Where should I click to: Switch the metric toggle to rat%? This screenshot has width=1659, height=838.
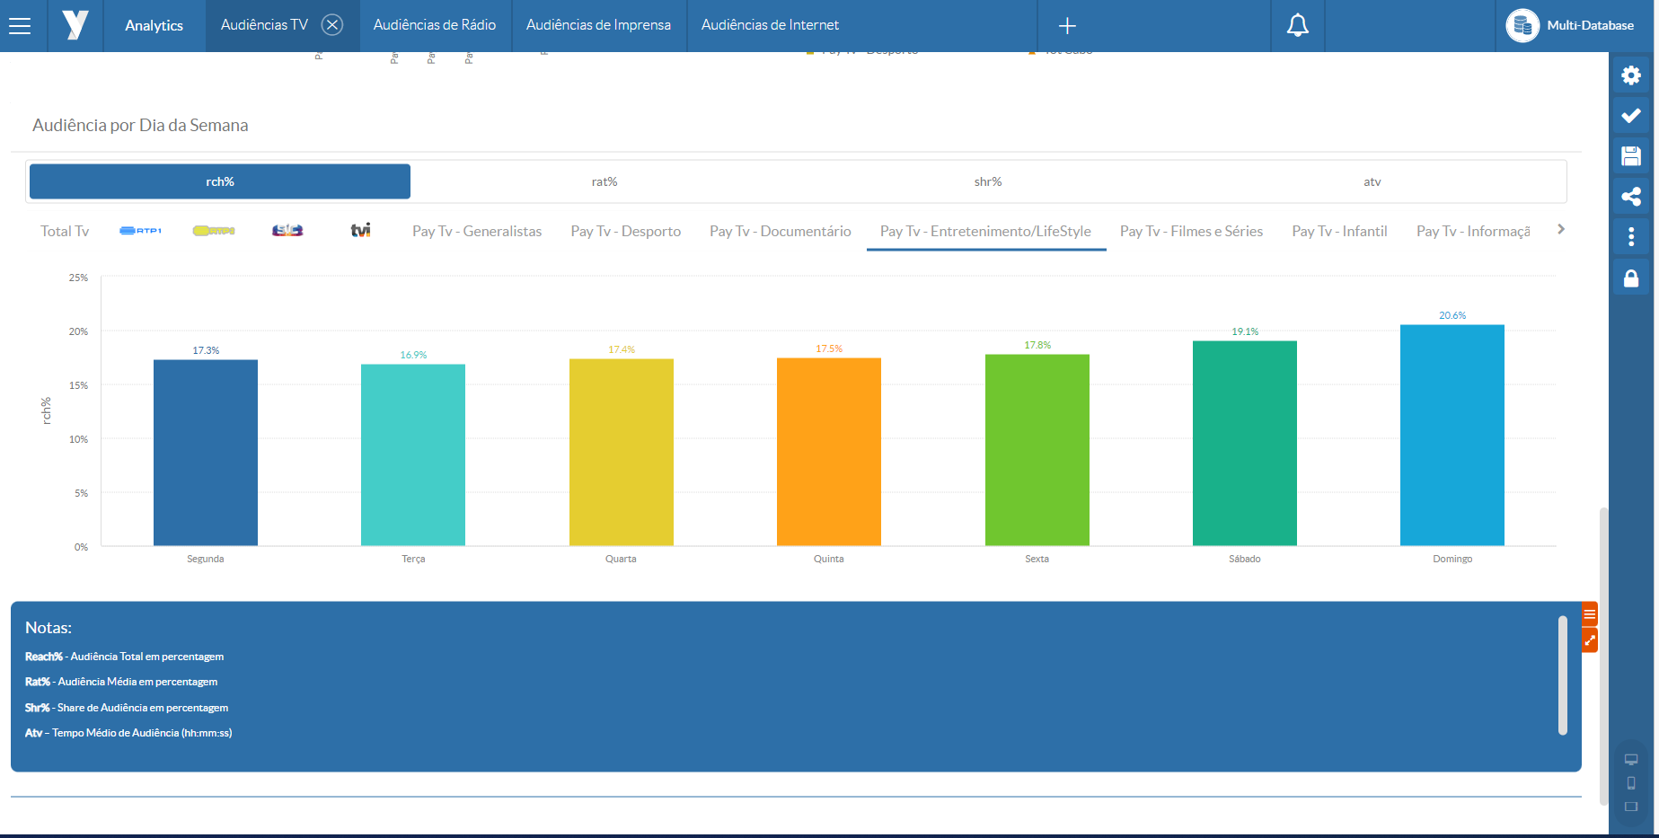(x=604, y=181)
